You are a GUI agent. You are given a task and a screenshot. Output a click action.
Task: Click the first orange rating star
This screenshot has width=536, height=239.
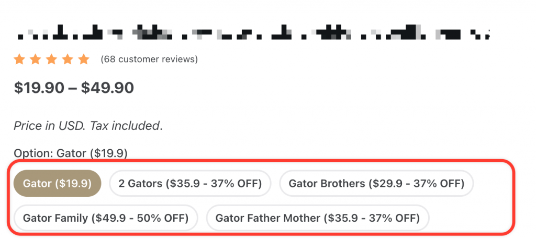[19, 59]
